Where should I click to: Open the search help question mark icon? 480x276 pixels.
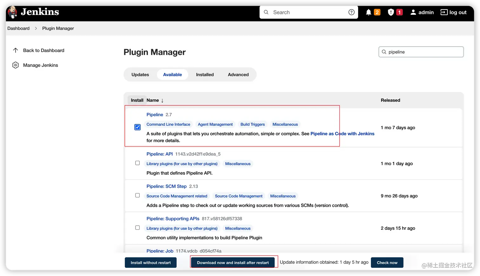tap(351, 12)
